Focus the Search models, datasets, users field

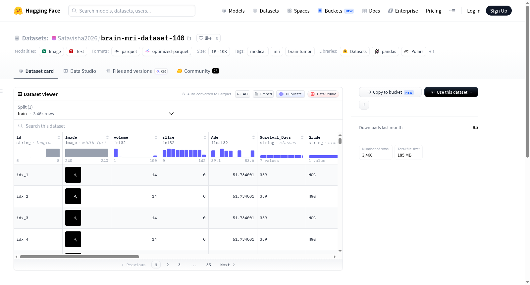(132, 11)
